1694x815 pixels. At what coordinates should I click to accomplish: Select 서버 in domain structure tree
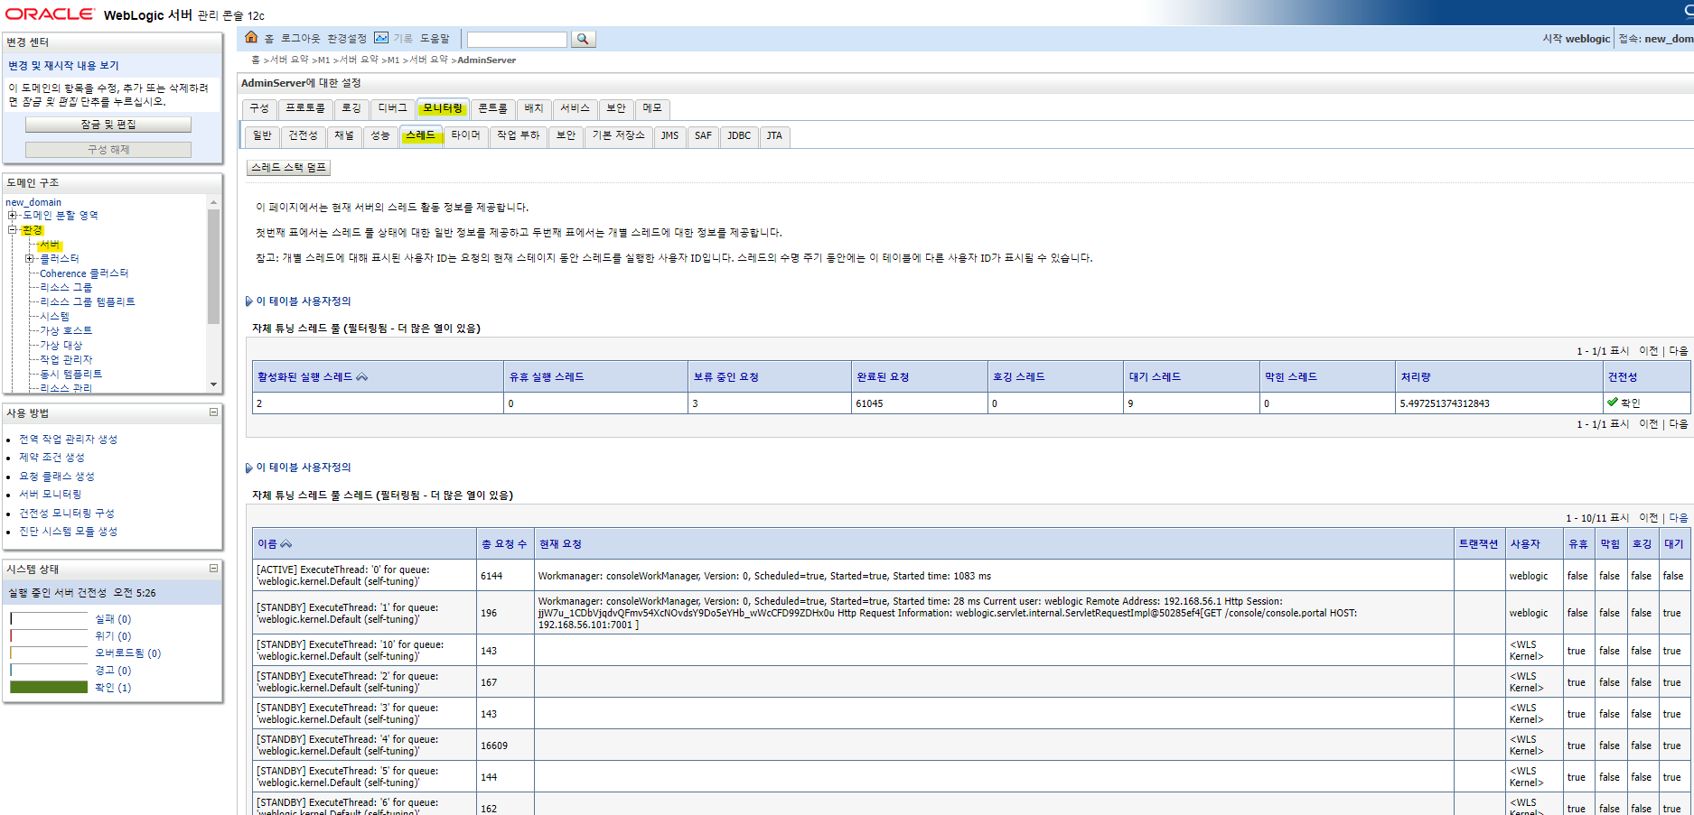[50, 245]
